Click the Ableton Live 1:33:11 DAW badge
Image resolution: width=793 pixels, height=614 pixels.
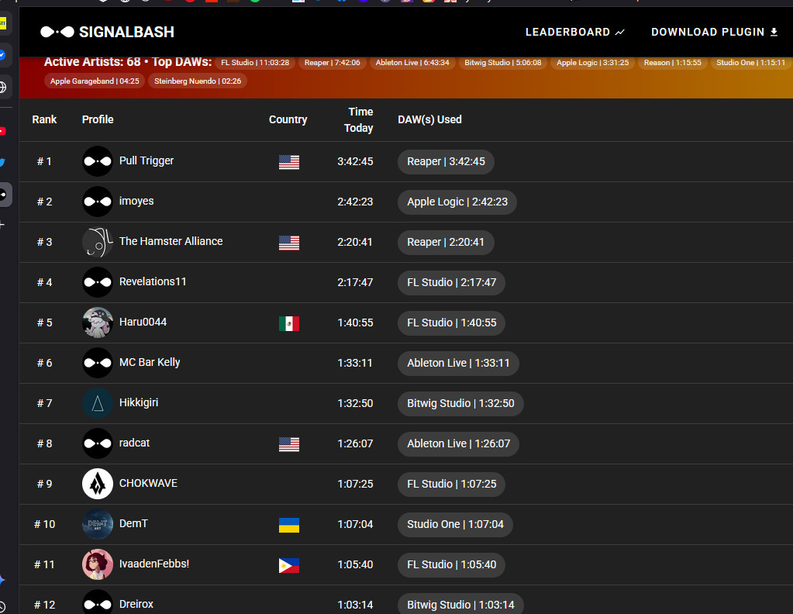pos(458,363)
